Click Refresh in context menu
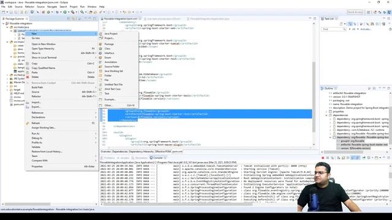Screen dimensions: 392x220 36,123
